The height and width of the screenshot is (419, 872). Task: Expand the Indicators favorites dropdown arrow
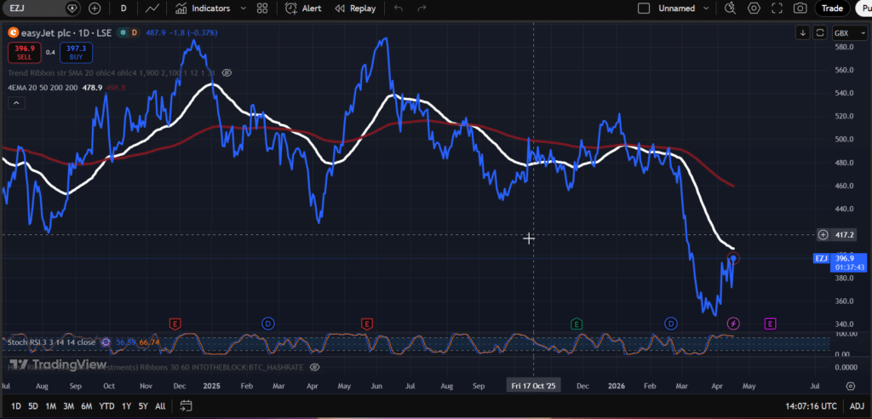click(244, 9)
